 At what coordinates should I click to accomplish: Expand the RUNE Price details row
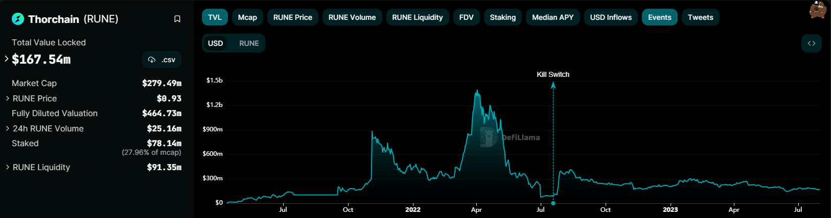[x=8, y=98]
